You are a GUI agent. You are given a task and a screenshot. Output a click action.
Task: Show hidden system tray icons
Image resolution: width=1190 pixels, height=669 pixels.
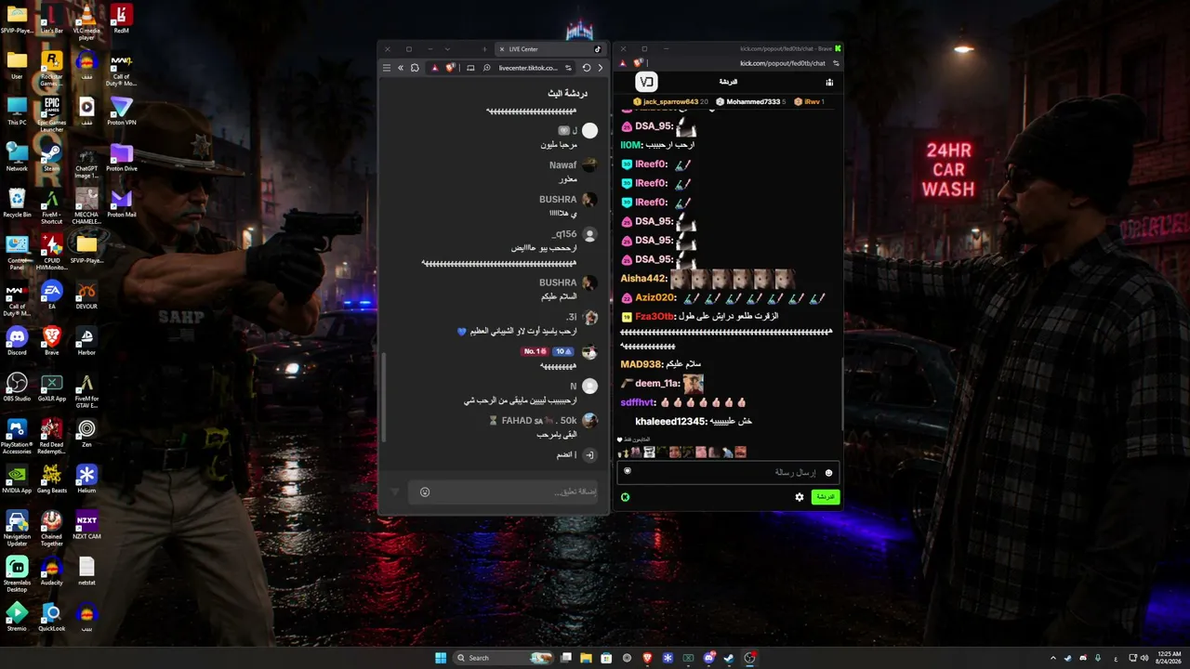click(x=1053, y=658)
